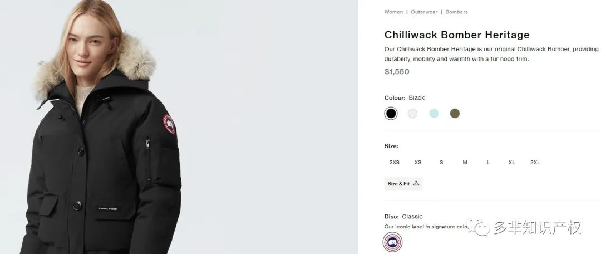
Task: Click the Canada Goose arm patch on jacket
Action: point(169,124)
